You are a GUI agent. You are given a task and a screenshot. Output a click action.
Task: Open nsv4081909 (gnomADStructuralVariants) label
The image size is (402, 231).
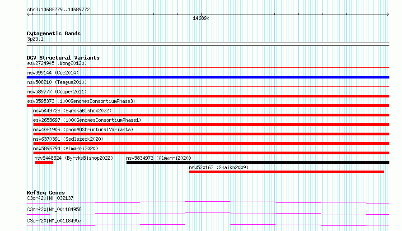point(83,129)
